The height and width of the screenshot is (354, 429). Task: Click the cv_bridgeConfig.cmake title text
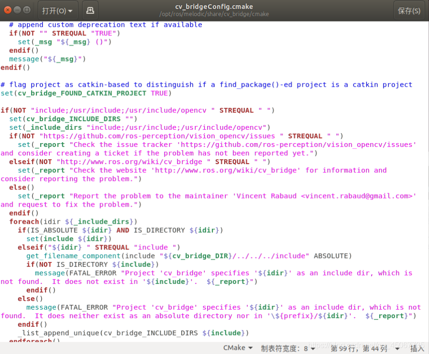(214, 7)
